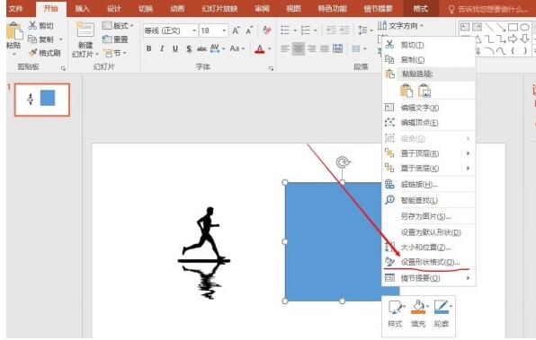Justify text alignment
This screenshot has width=536, height=340.
325,49
